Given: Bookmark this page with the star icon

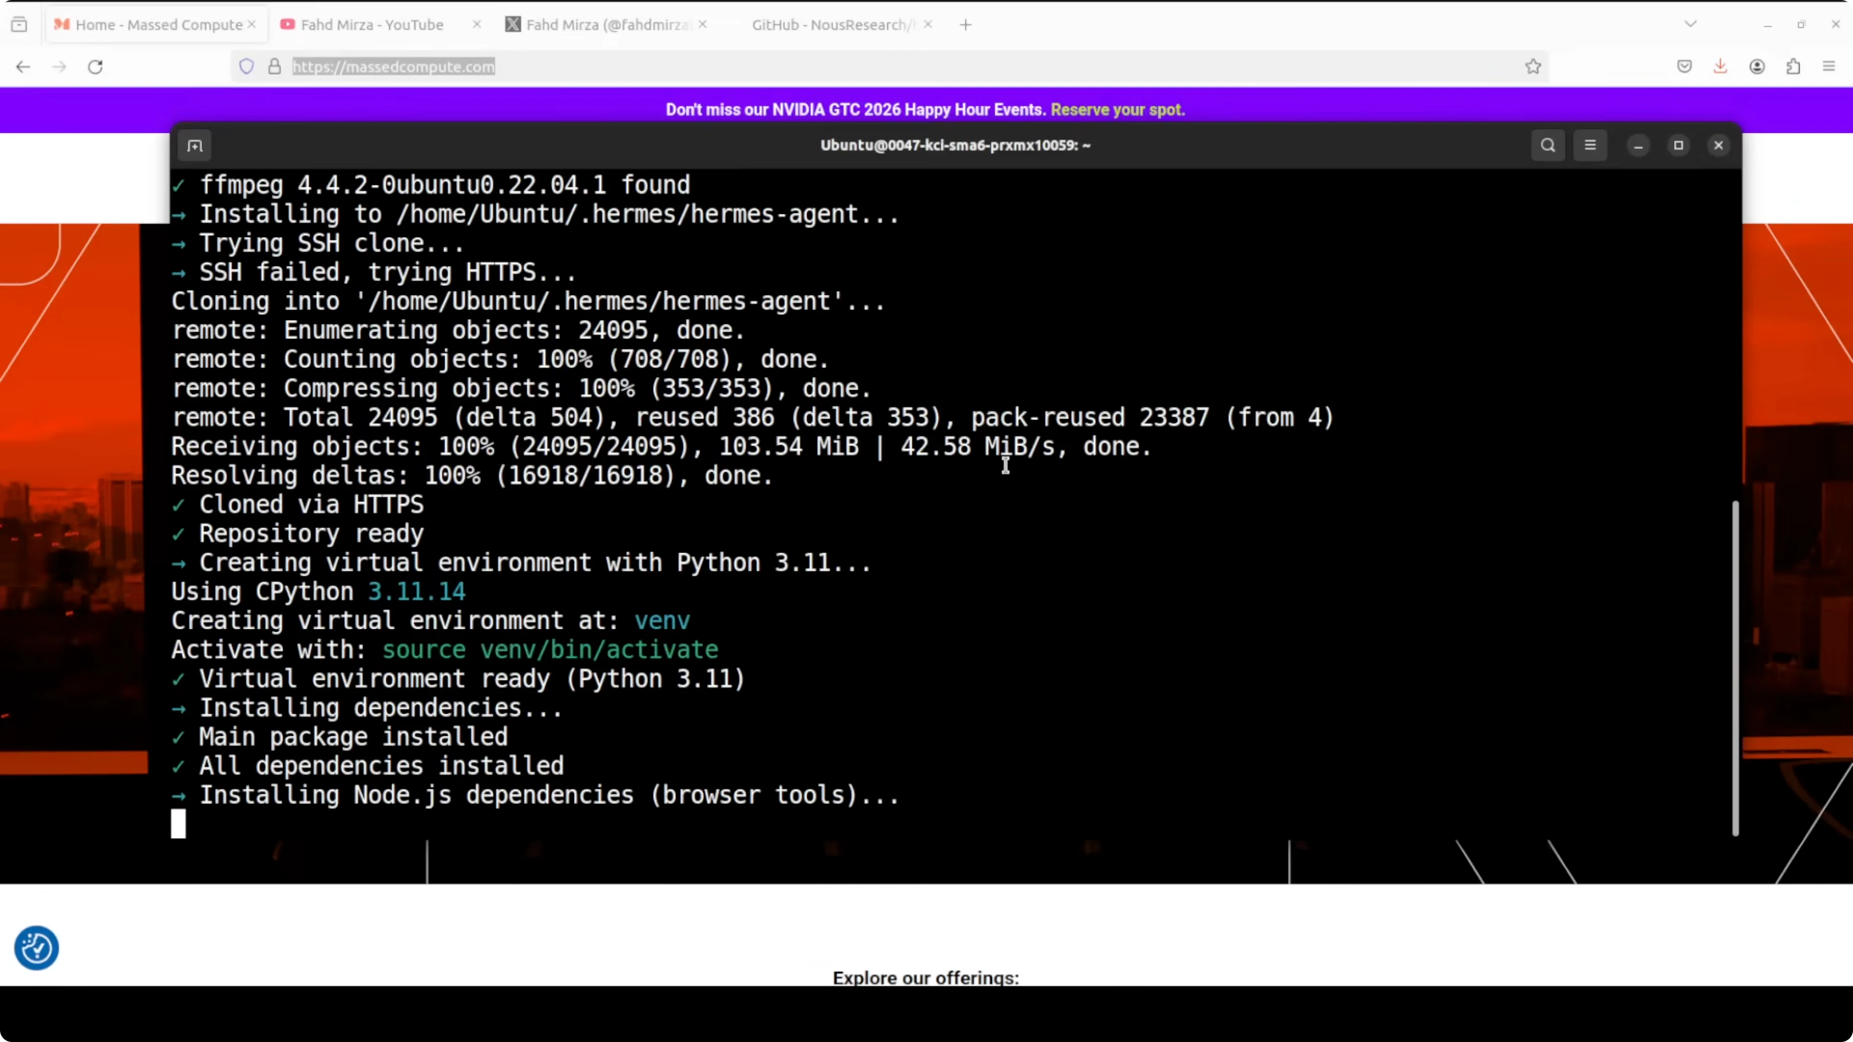Looking at the screenshot, I should [x=1533, y=67].
